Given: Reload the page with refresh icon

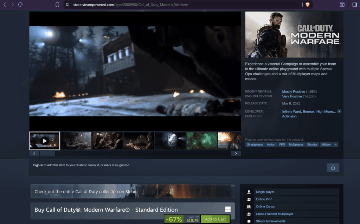Looking at the screenshot, I should coord(20,5).
